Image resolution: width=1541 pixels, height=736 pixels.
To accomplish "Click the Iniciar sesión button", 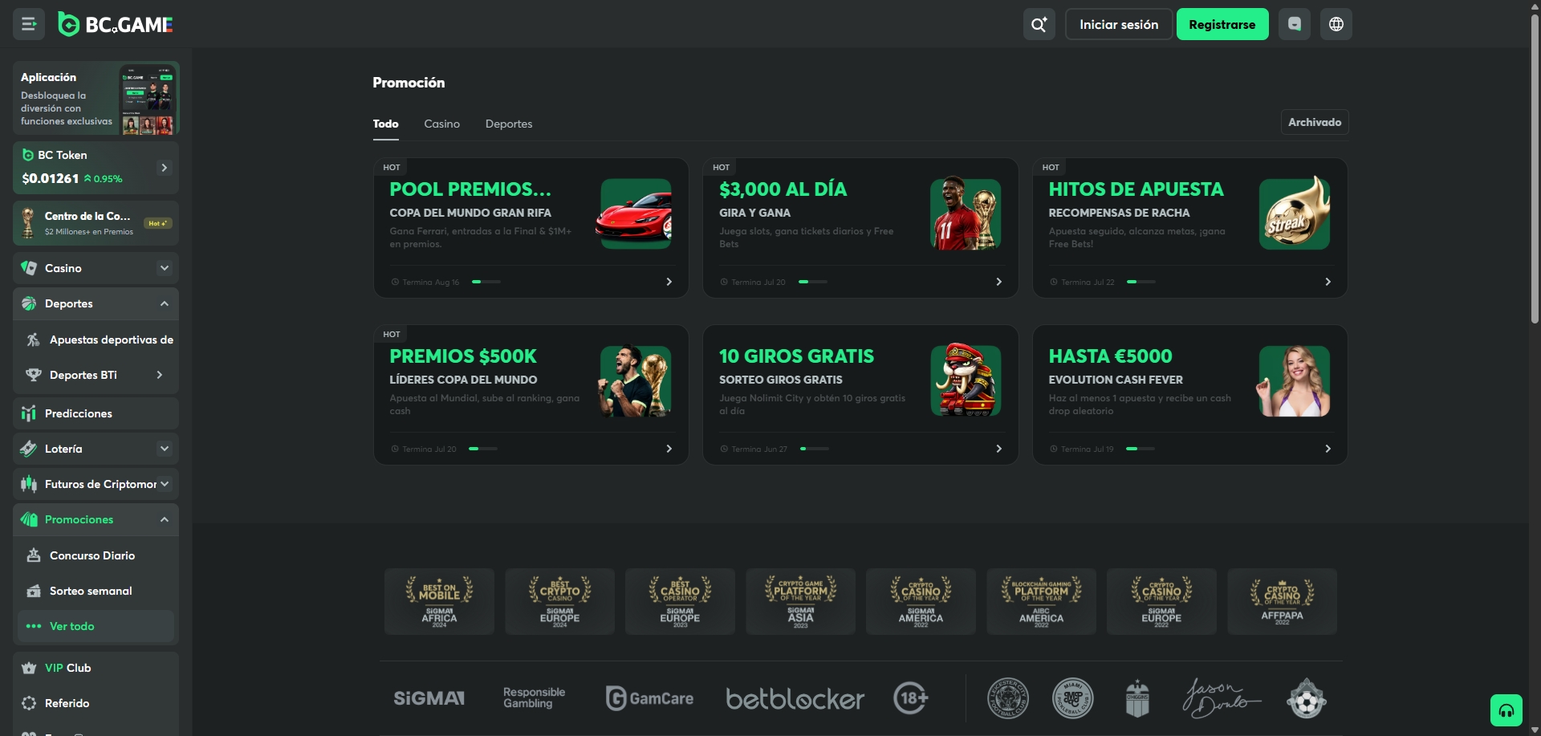I will click(x=1119, y=24).
